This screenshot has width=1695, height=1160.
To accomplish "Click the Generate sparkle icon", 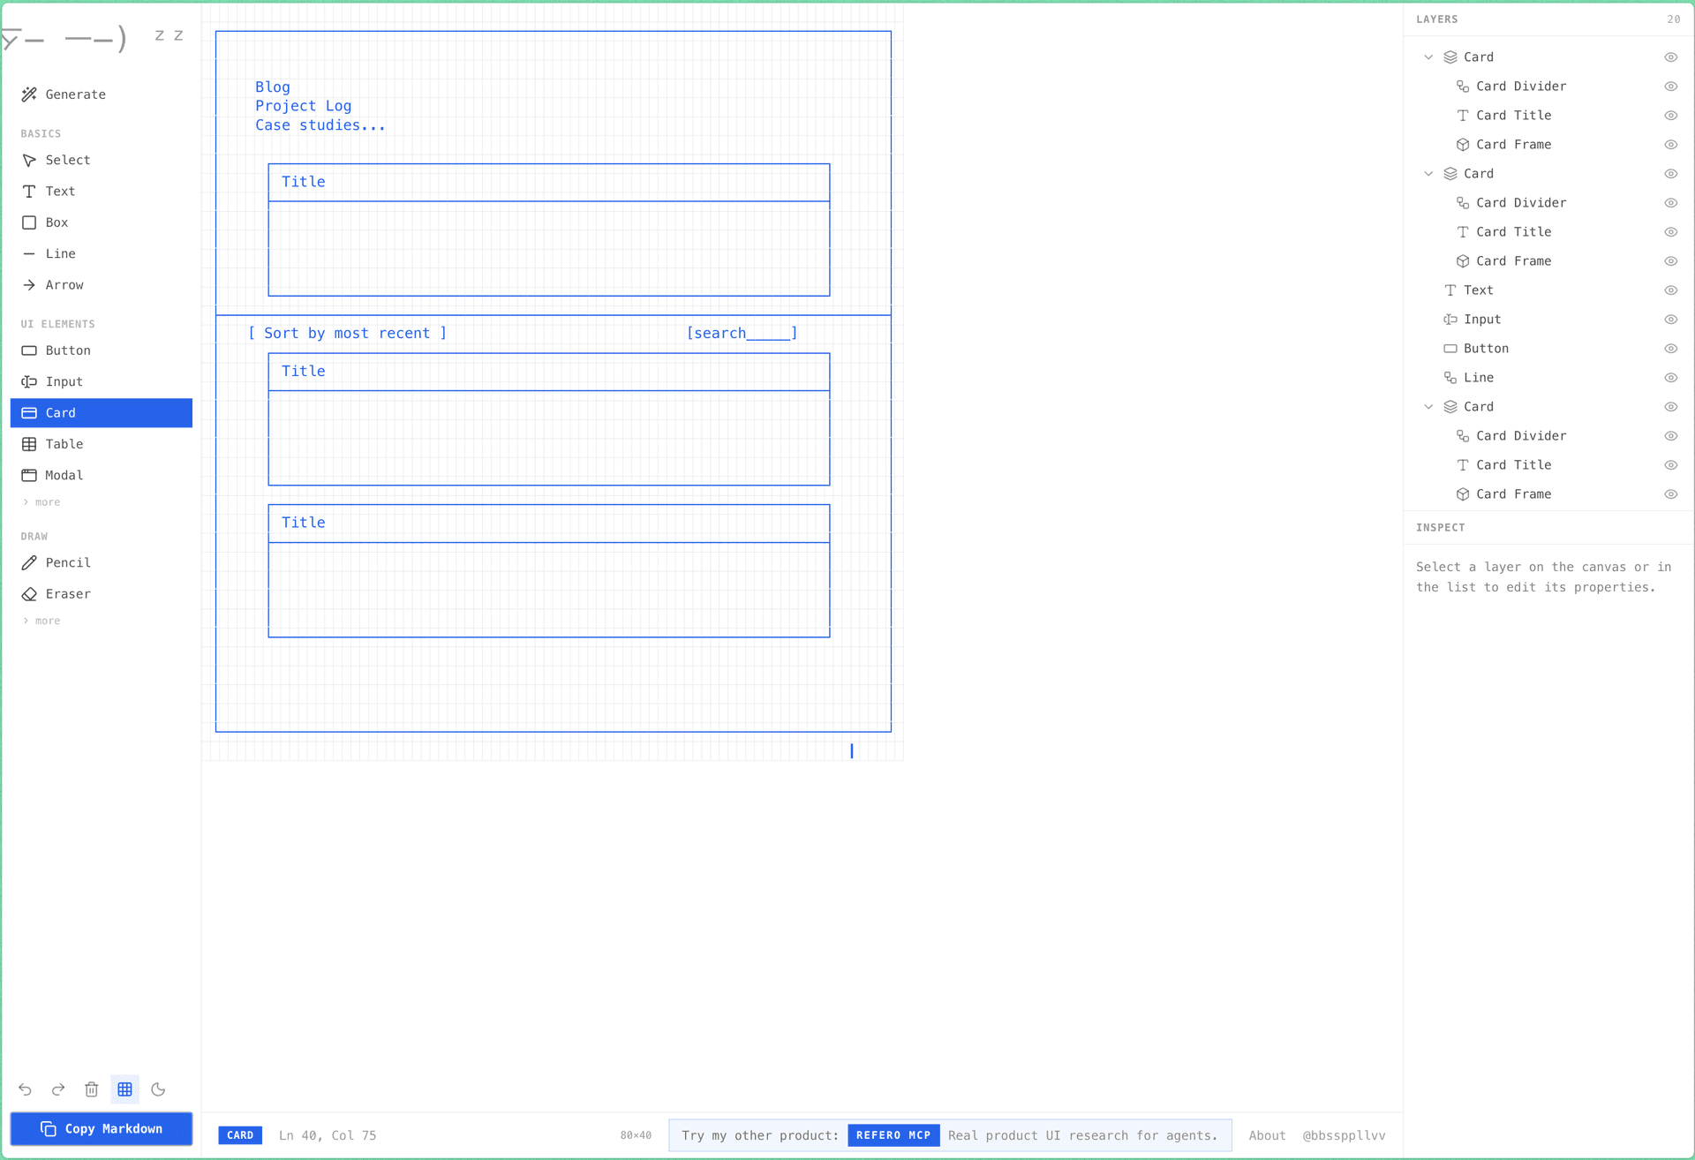I will pos(29,94).
